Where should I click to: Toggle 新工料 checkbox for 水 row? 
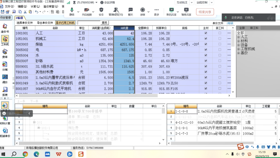[219, 55]
